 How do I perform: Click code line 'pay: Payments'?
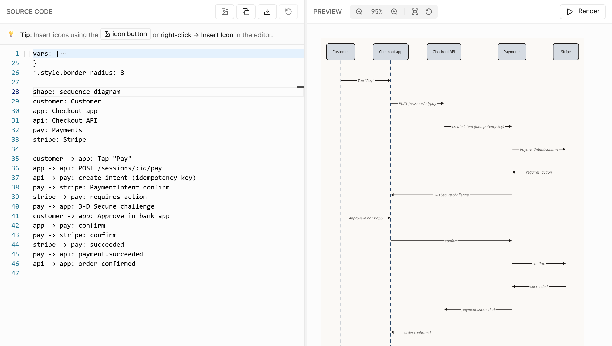pos(58,130)
